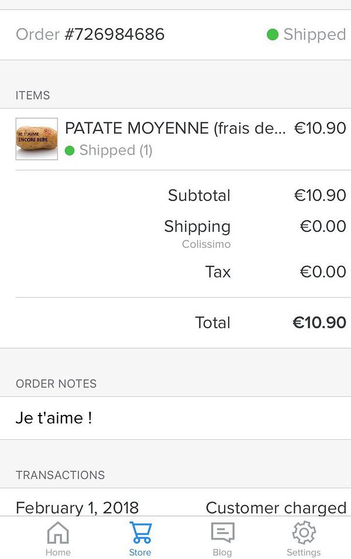The height and width of the screenshot is (559, 351).
Task: Tap the Customer charged transaction label
Action: click(276, 507)
